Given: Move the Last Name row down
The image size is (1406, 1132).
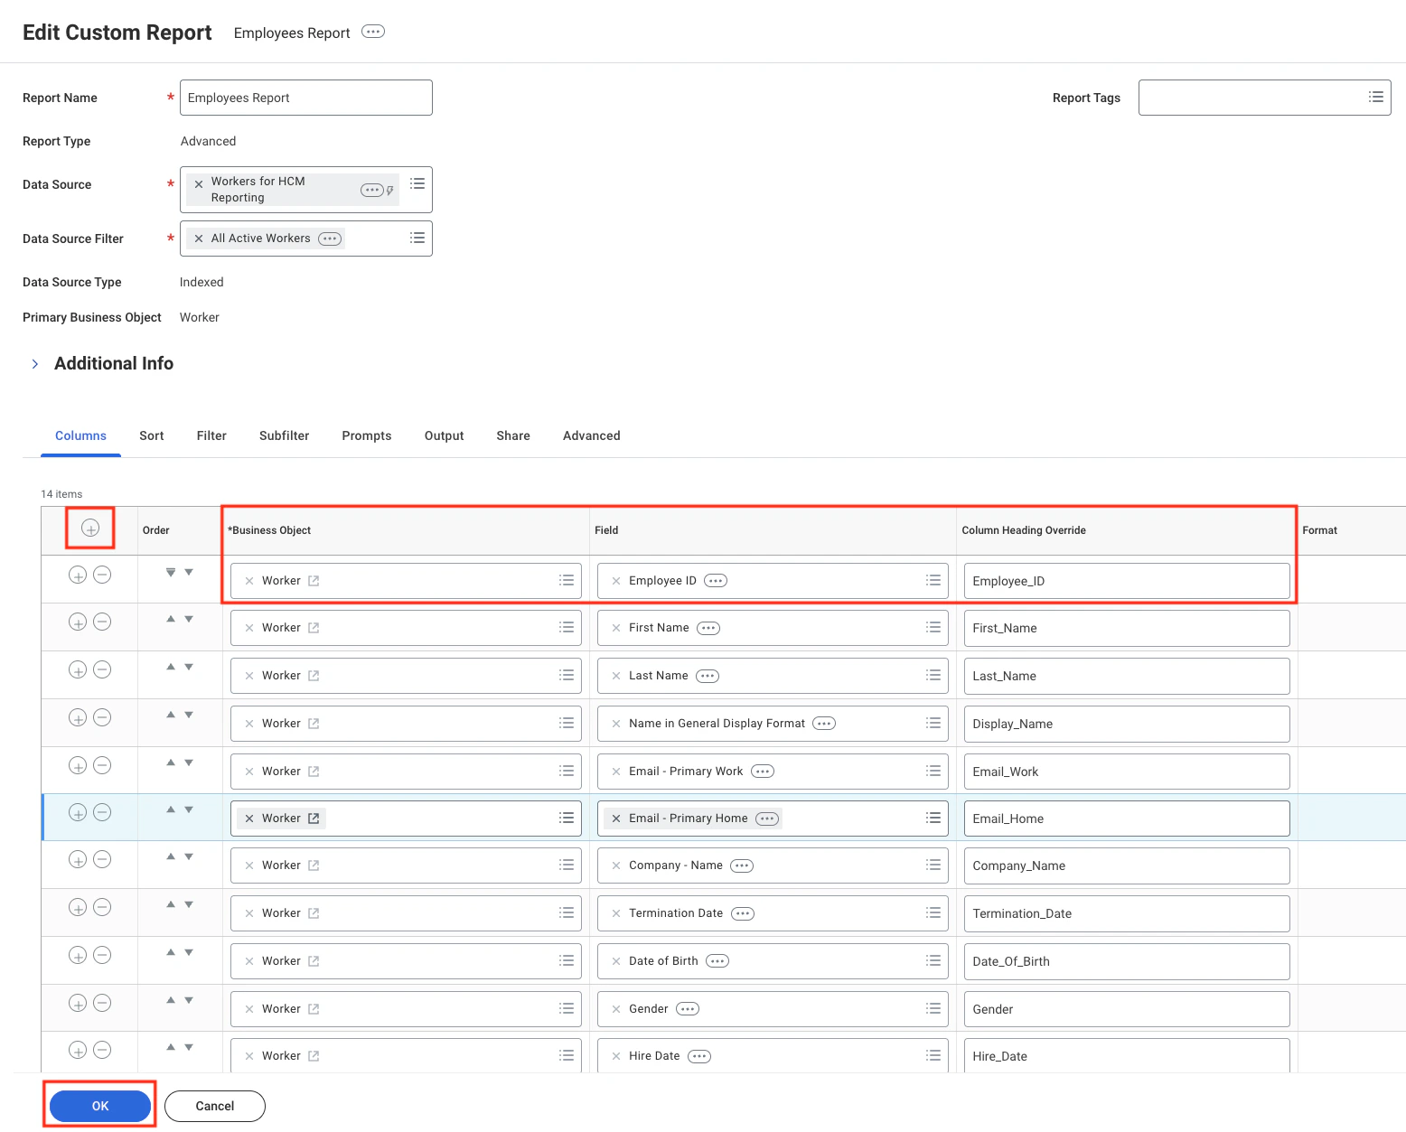Looking at the screenshot, I should point(188,669).
